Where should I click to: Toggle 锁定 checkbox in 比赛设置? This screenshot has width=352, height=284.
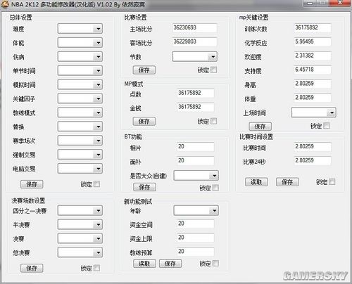tap(213, 70)
